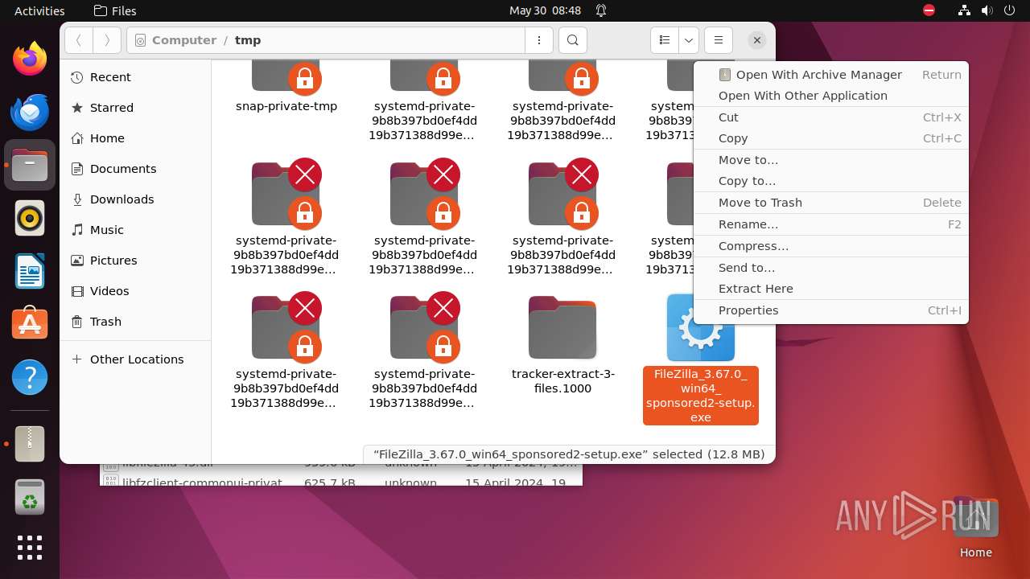Open Ubuntu Software from the dock
Image resolution: width=1030 pixels, height=579 pixels.
(x=30, y=324)
